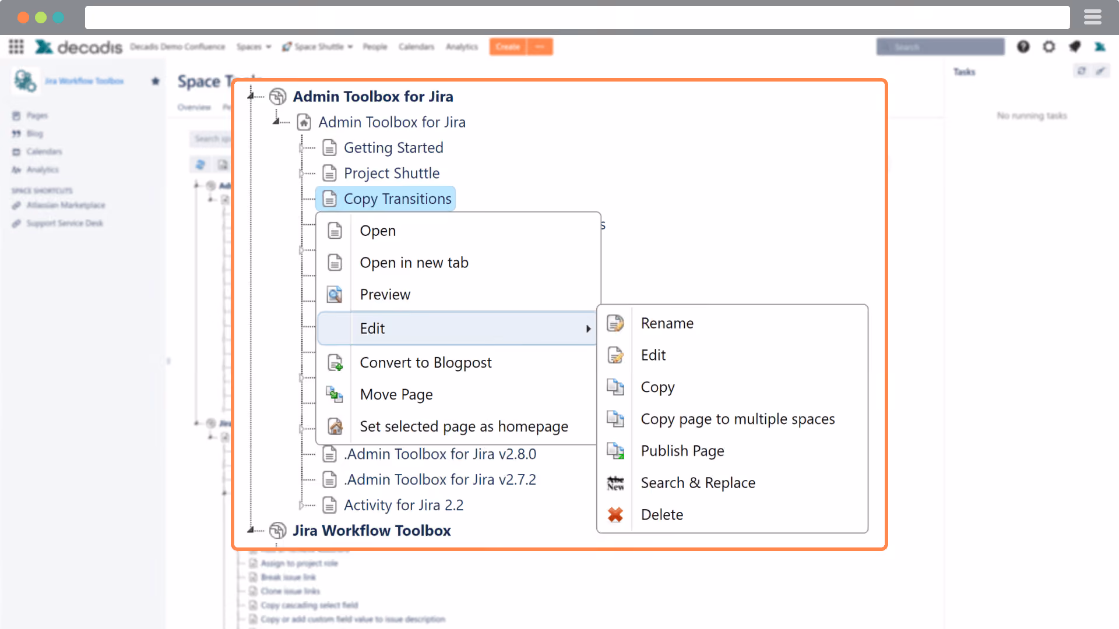Viewport: 1119px width, 629px height.
Task: Collapse the bold Admin Toolbox for Jira space node
Action: 251,97
